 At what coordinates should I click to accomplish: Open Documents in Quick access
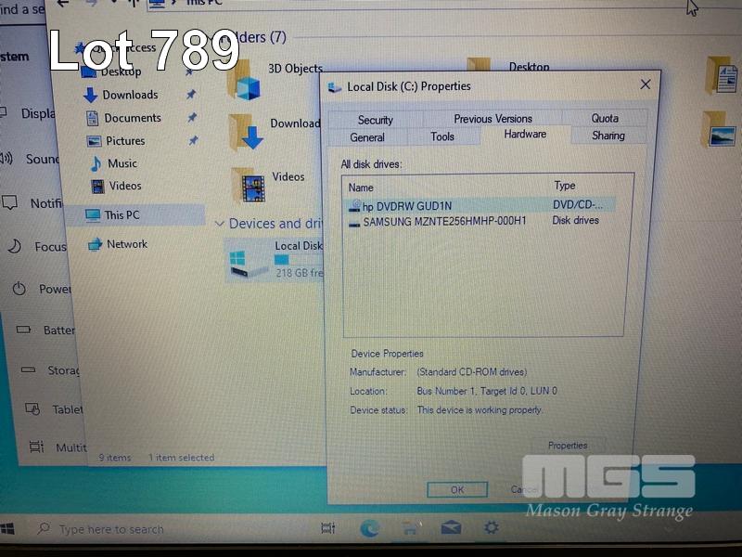click(x=133, y=118)
